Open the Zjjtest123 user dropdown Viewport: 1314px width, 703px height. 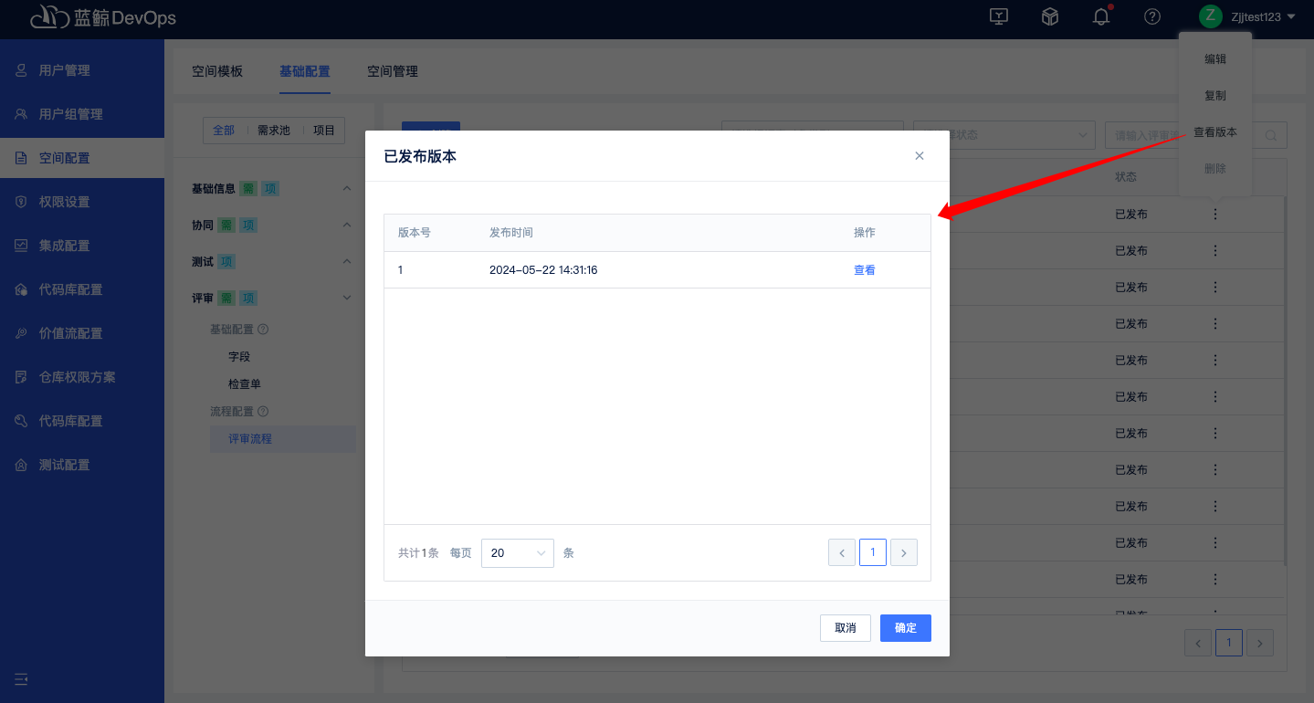pyautogui.click(x=1264, y=16)
